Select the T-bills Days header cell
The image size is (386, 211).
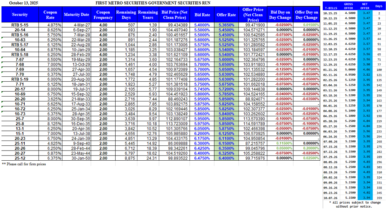pyautogui.click(x=379, y=6)
